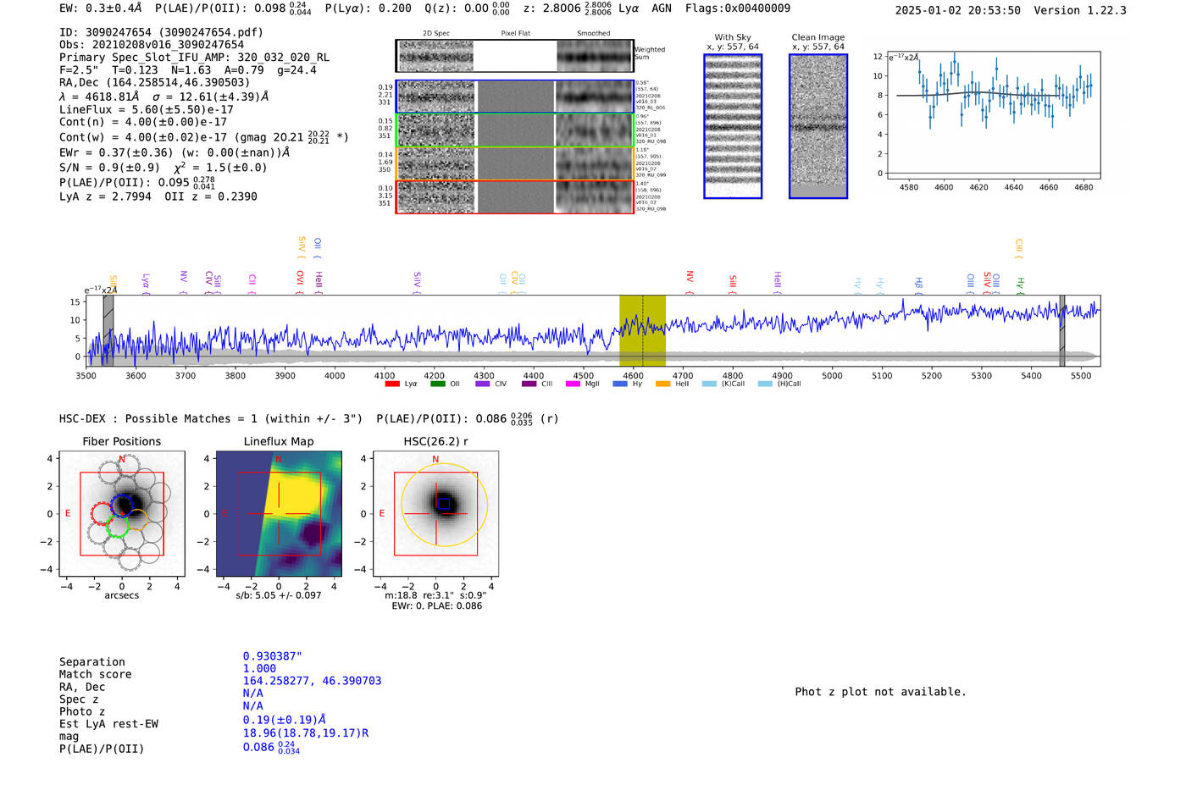
Task: Click the orange HeII legend swatch
Action: click(x=662, y=384)
